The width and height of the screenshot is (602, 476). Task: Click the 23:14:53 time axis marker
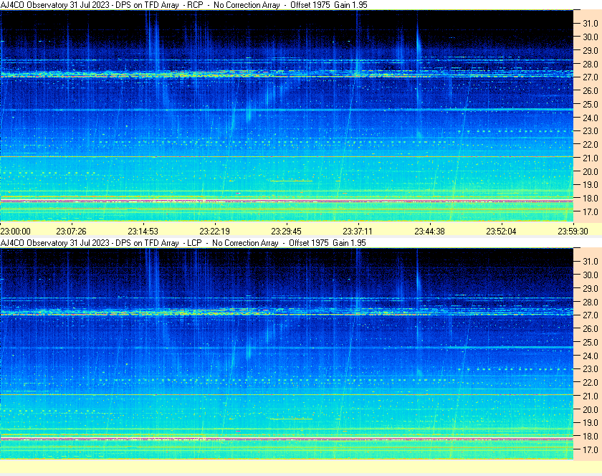click(x=143, y=232)
